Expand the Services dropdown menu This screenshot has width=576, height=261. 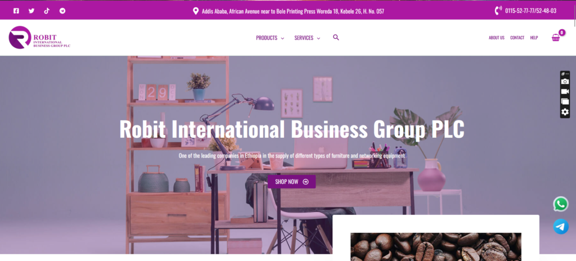tap(307, 38)
